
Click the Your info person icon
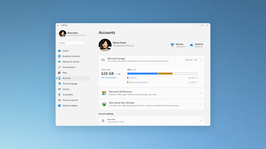point(103,121)
